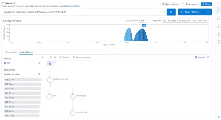Filter by iOS service funnel icon

39,63
